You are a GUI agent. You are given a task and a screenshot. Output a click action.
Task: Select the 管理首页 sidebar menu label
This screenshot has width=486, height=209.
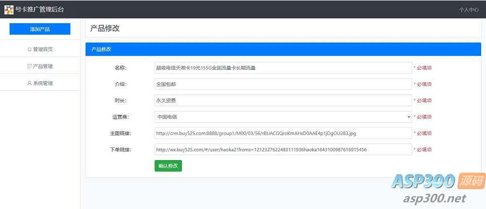tap(43, 49)
